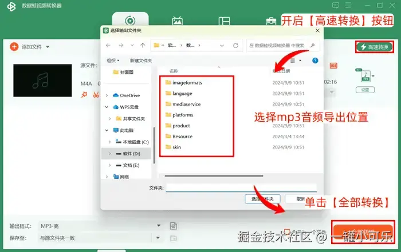Select mediaservice folder
The width and height of the screenshot is (401, 252).
coord(186,104)
